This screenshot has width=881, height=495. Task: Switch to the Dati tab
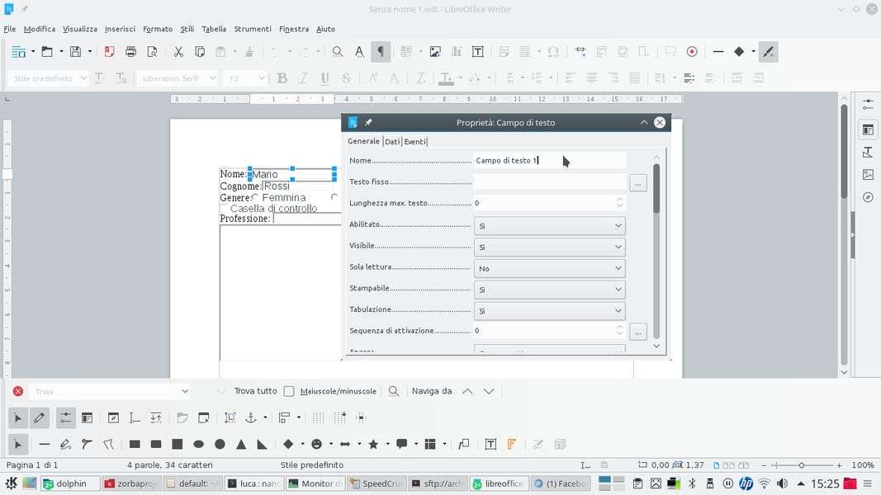pyautogui.click(x=392, y=142)
